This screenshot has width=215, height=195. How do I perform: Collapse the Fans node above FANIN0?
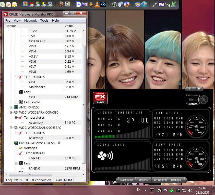click(16, 163)
